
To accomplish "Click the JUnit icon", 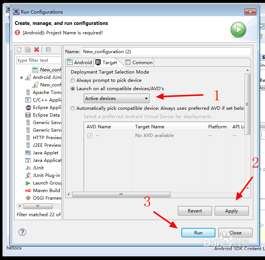I will click(28, 168).
